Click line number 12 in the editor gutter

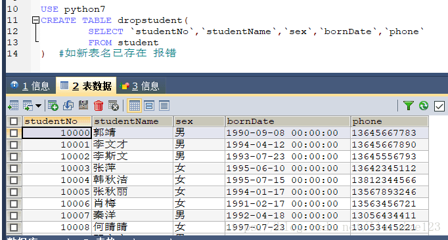tap(12, 31)
